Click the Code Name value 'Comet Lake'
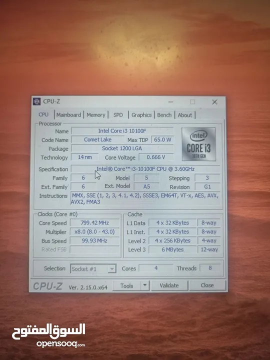 [x=97, y=139]
